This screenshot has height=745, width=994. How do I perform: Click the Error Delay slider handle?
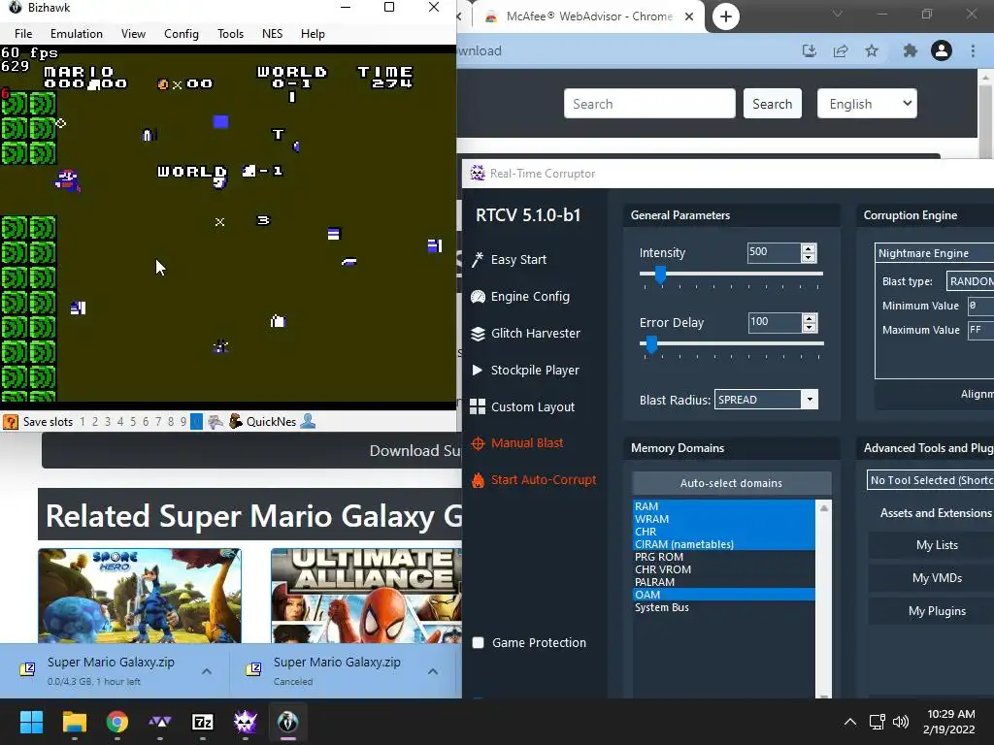(x=651, y=344)
